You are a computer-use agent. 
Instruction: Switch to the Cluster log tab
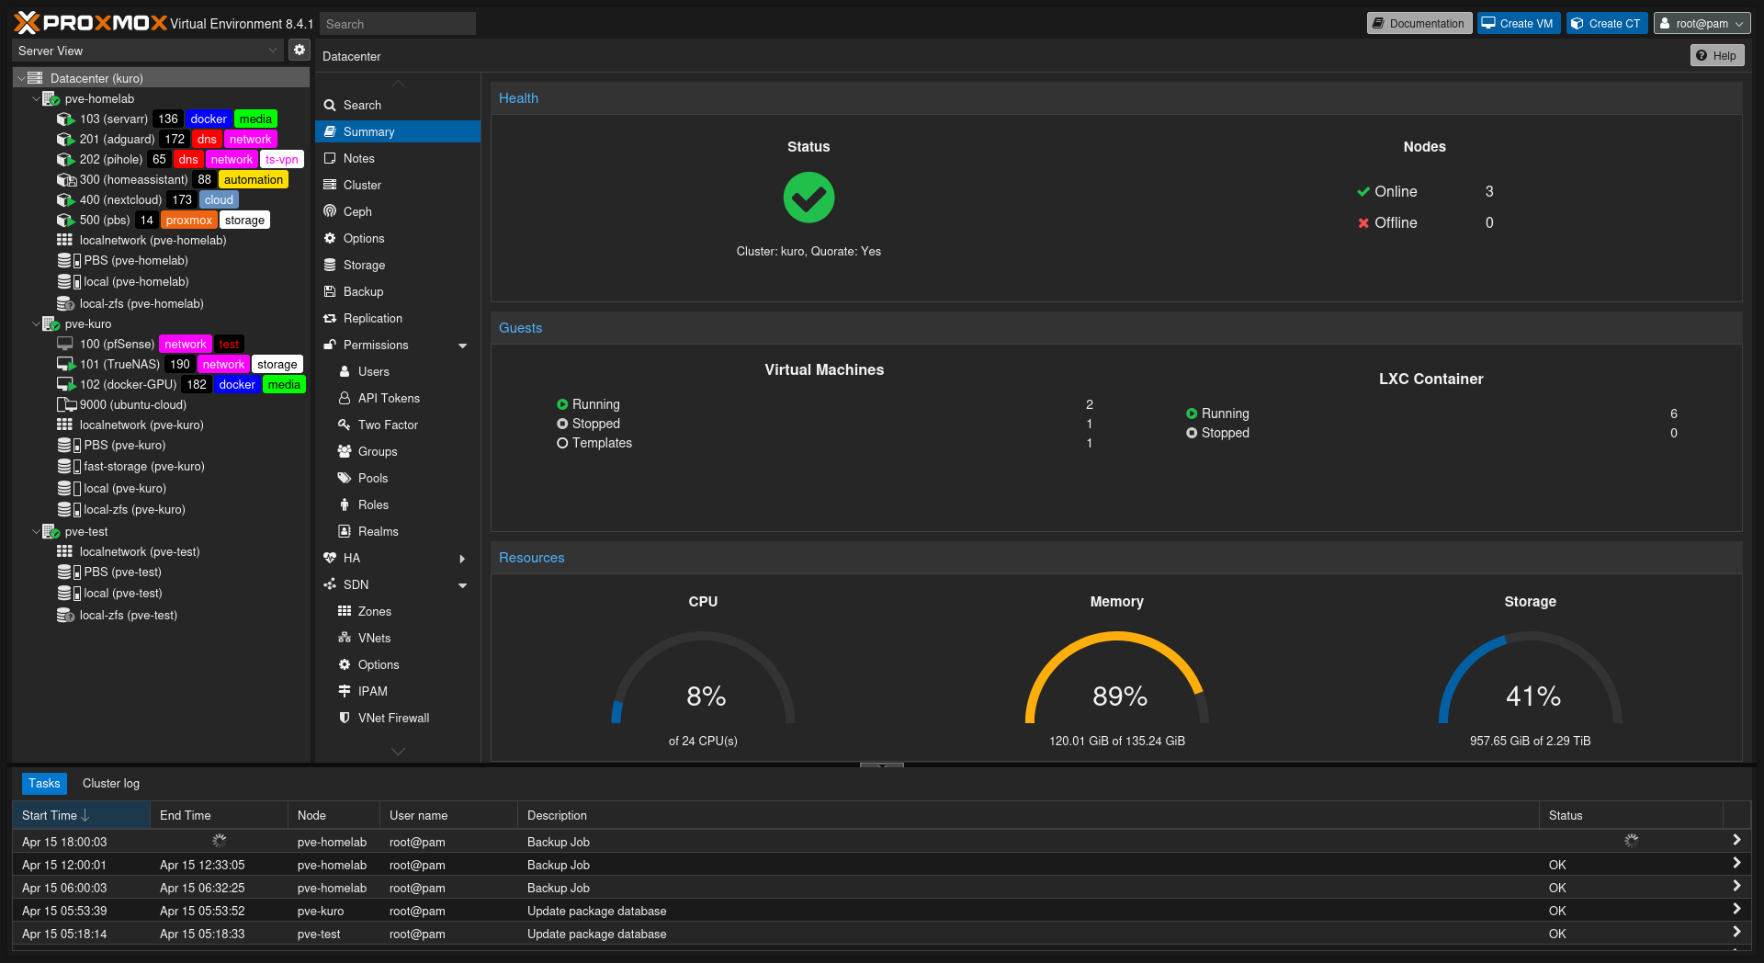(110, 783)
